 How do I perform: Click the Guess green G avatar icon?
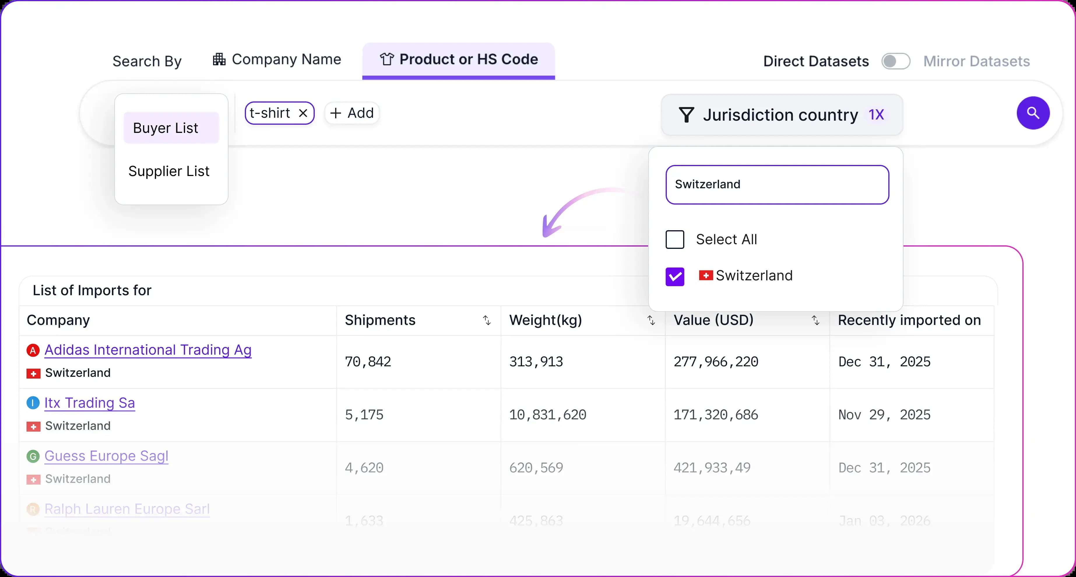tap(33, 456)
